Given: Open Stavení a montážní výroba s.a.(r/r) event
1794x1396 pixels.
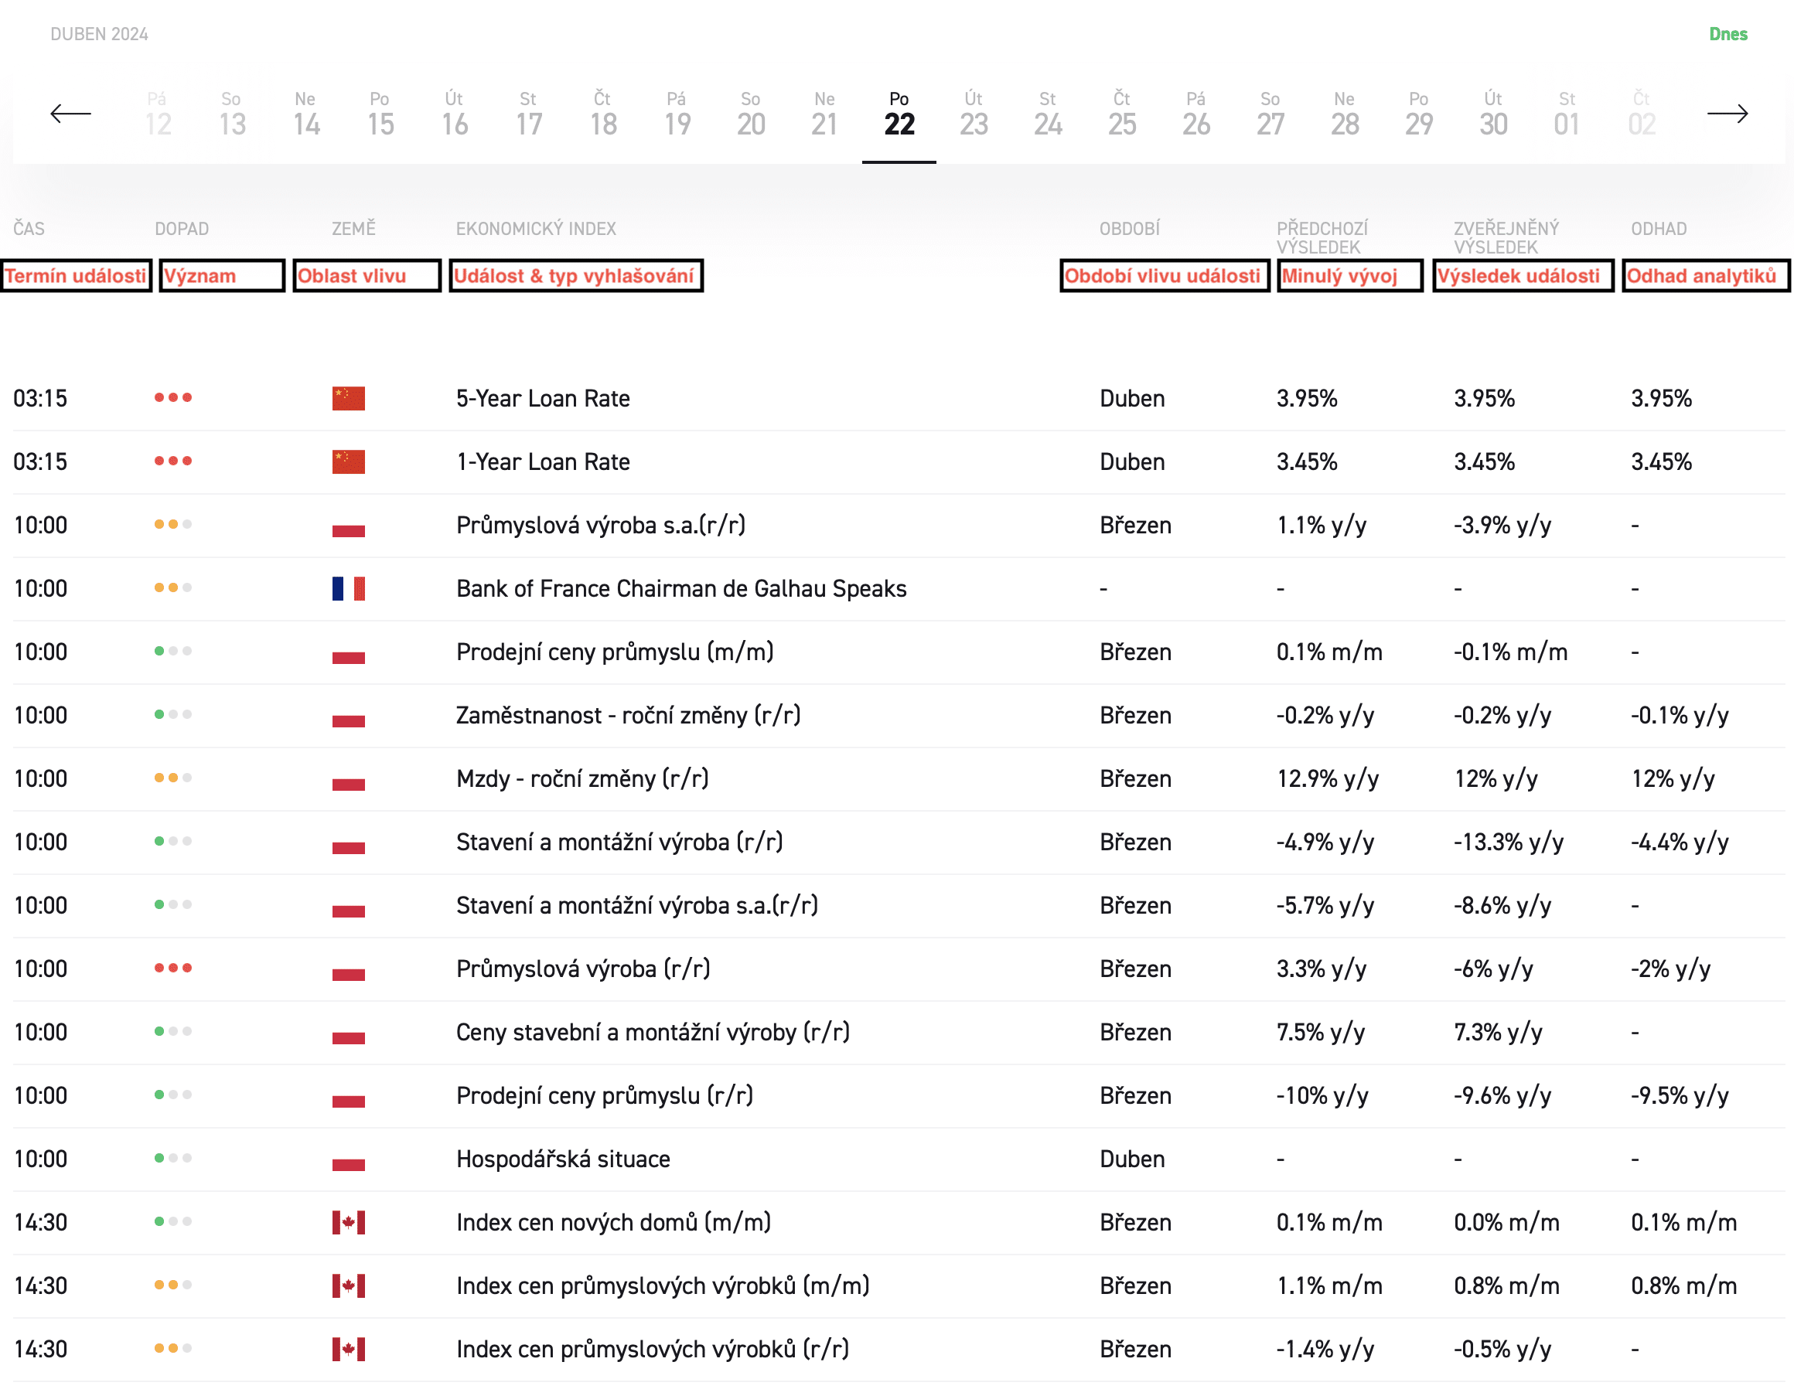Looking at the screenshot, I should pos(636,905).
